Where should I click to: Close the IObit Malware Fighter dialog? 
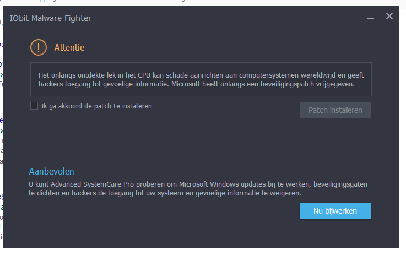(x=389, y=16)
